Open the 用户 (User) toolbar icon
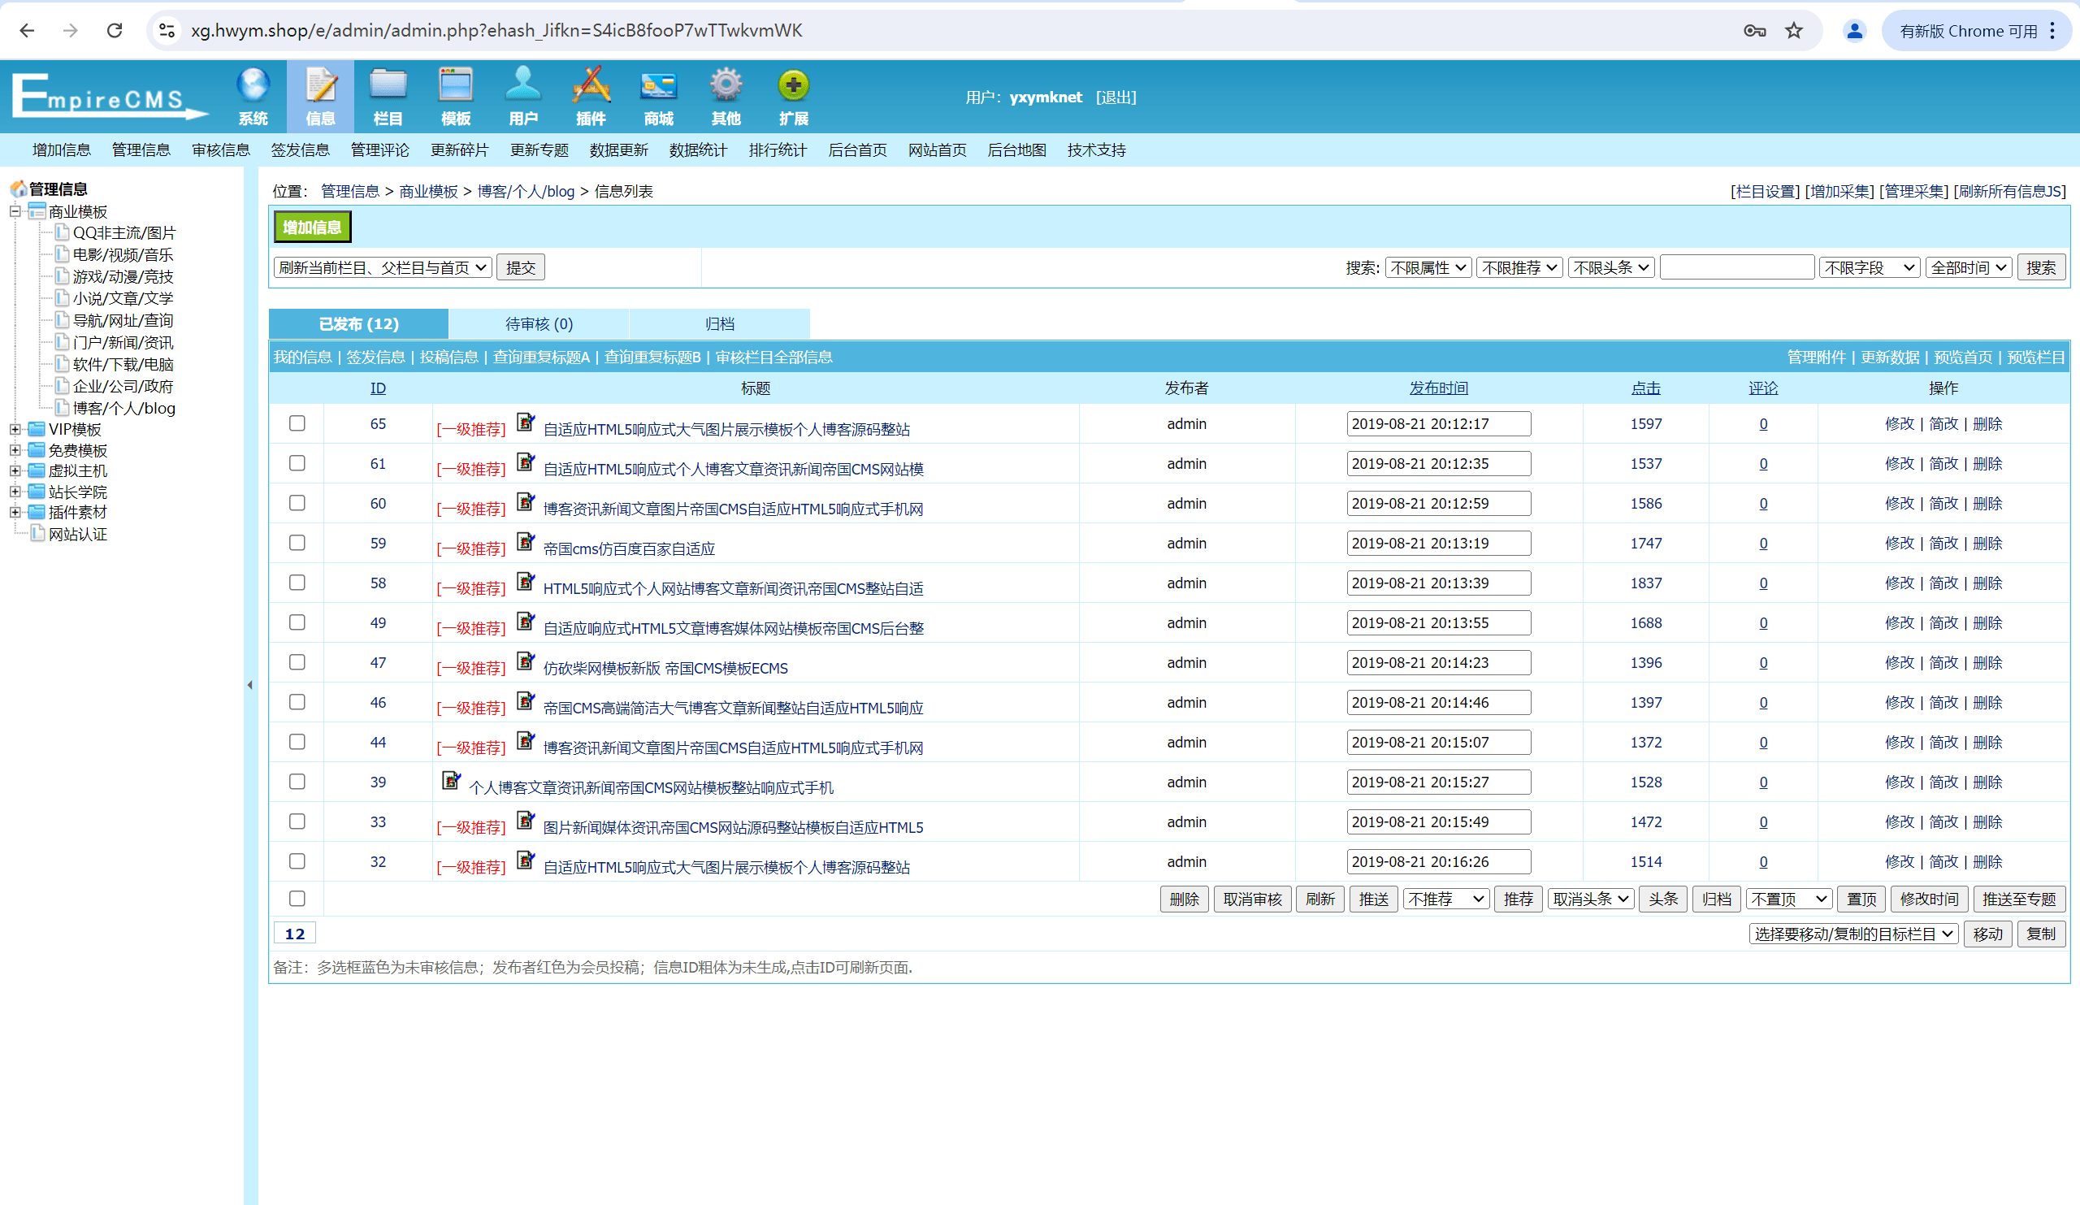 pos(523,97)
